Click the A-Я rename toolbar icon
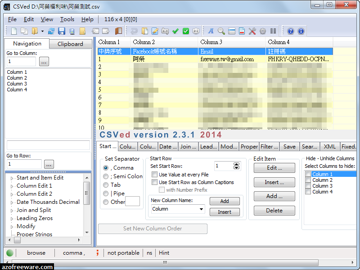 165,31
